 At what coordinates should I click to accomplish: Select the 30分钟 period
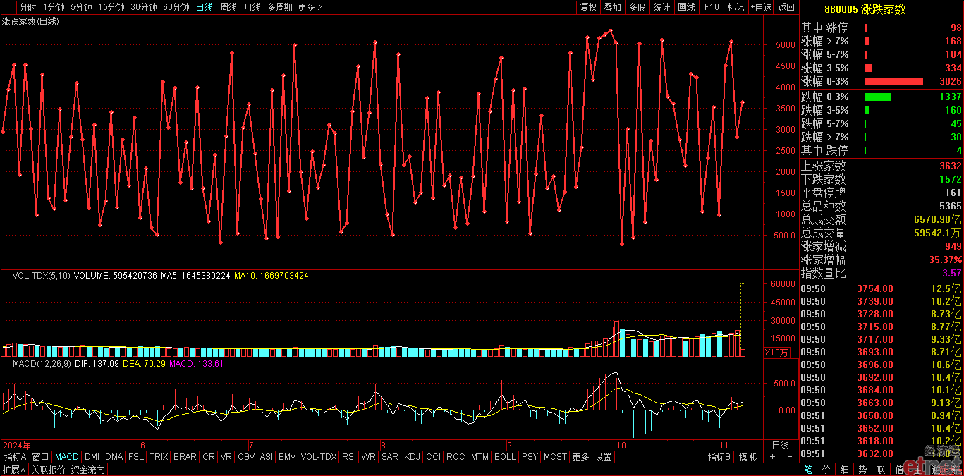144,7
